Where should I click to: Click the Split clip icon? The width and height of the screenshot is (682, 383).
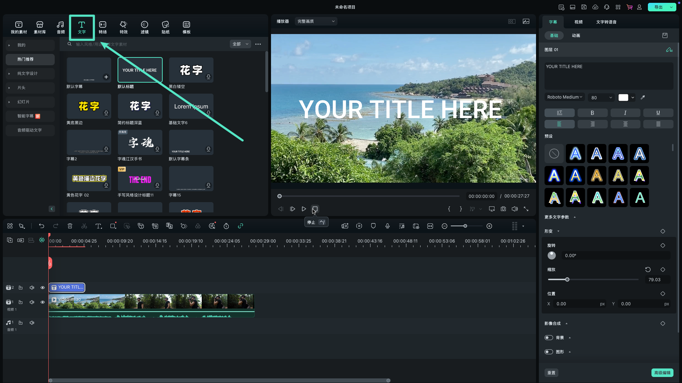coord(84,226)
